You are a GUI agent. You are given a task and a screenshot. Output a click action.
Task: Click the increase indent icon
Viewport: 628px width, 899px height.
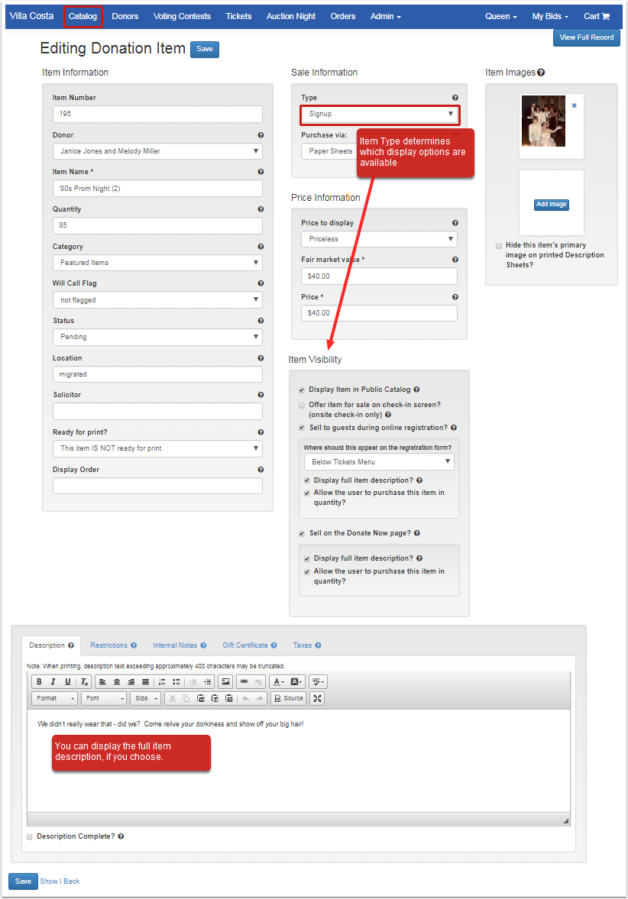(207, 682)
